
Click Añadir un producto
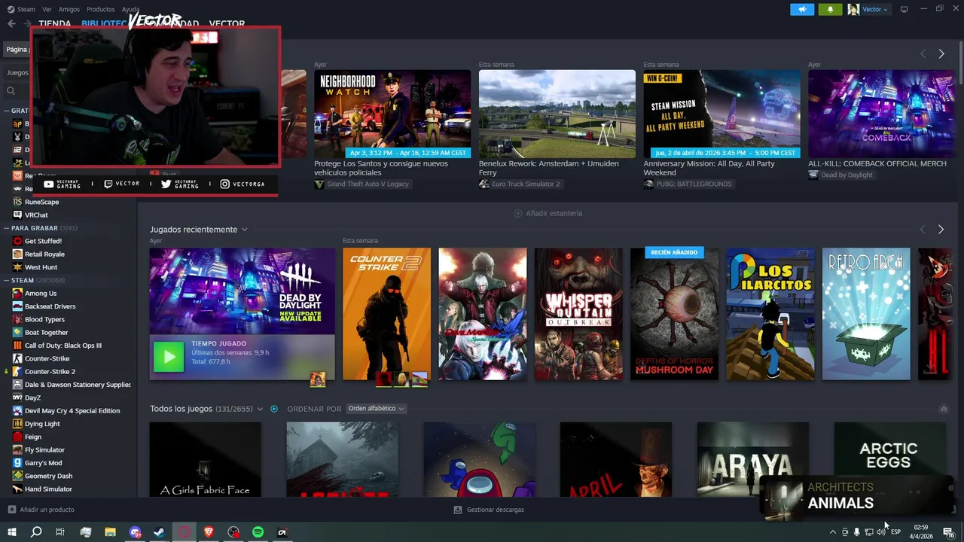pyautogui.click(x=41, y=510)
